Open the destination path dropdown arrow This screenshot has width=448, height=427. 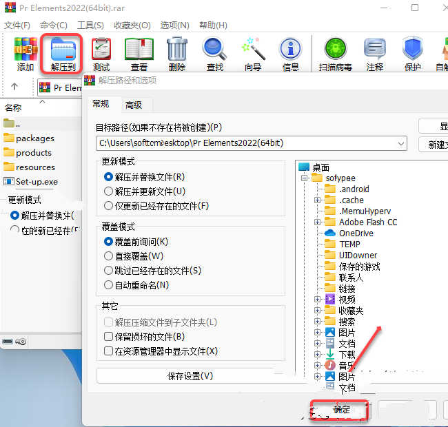coord(401,143)
